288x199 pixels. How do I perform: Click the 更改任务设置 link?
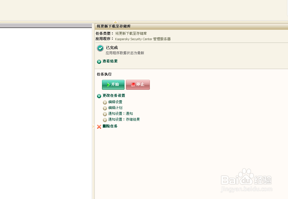(x=114, y=96)
